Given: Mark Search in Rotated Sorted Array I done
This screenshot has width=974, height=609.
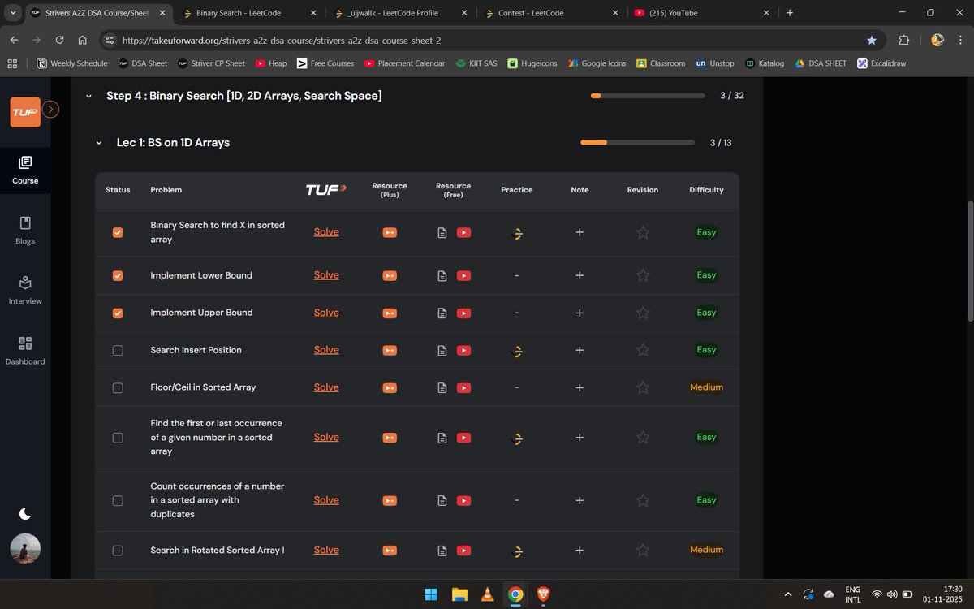Looking at the screenshot, I should pyautogui.click(x=118, y=551).
